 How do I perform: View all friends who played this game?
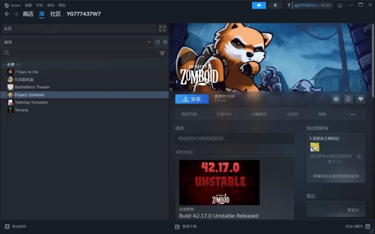point(336,176)
